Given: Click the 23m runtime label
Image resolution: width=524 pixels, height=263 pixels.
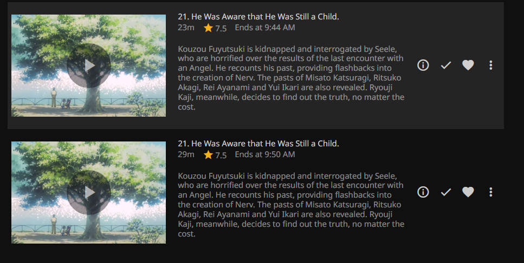Looking at the screenshot, I should point(186,28).
